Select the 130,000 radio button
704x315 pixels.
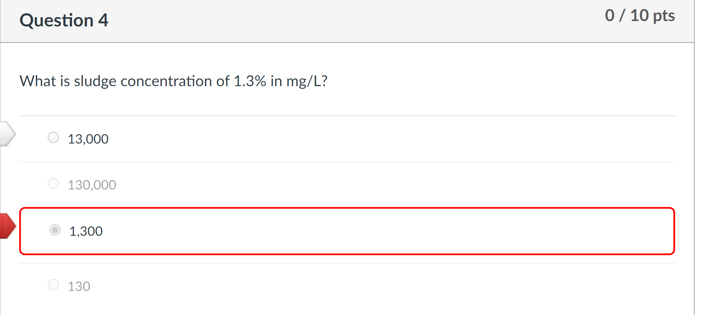[x=53, y=183]
